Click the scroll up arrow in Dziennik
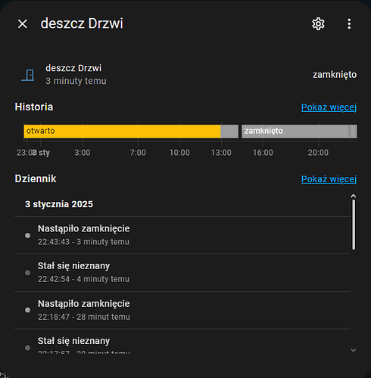371x378 pixels. pos(354,196)
